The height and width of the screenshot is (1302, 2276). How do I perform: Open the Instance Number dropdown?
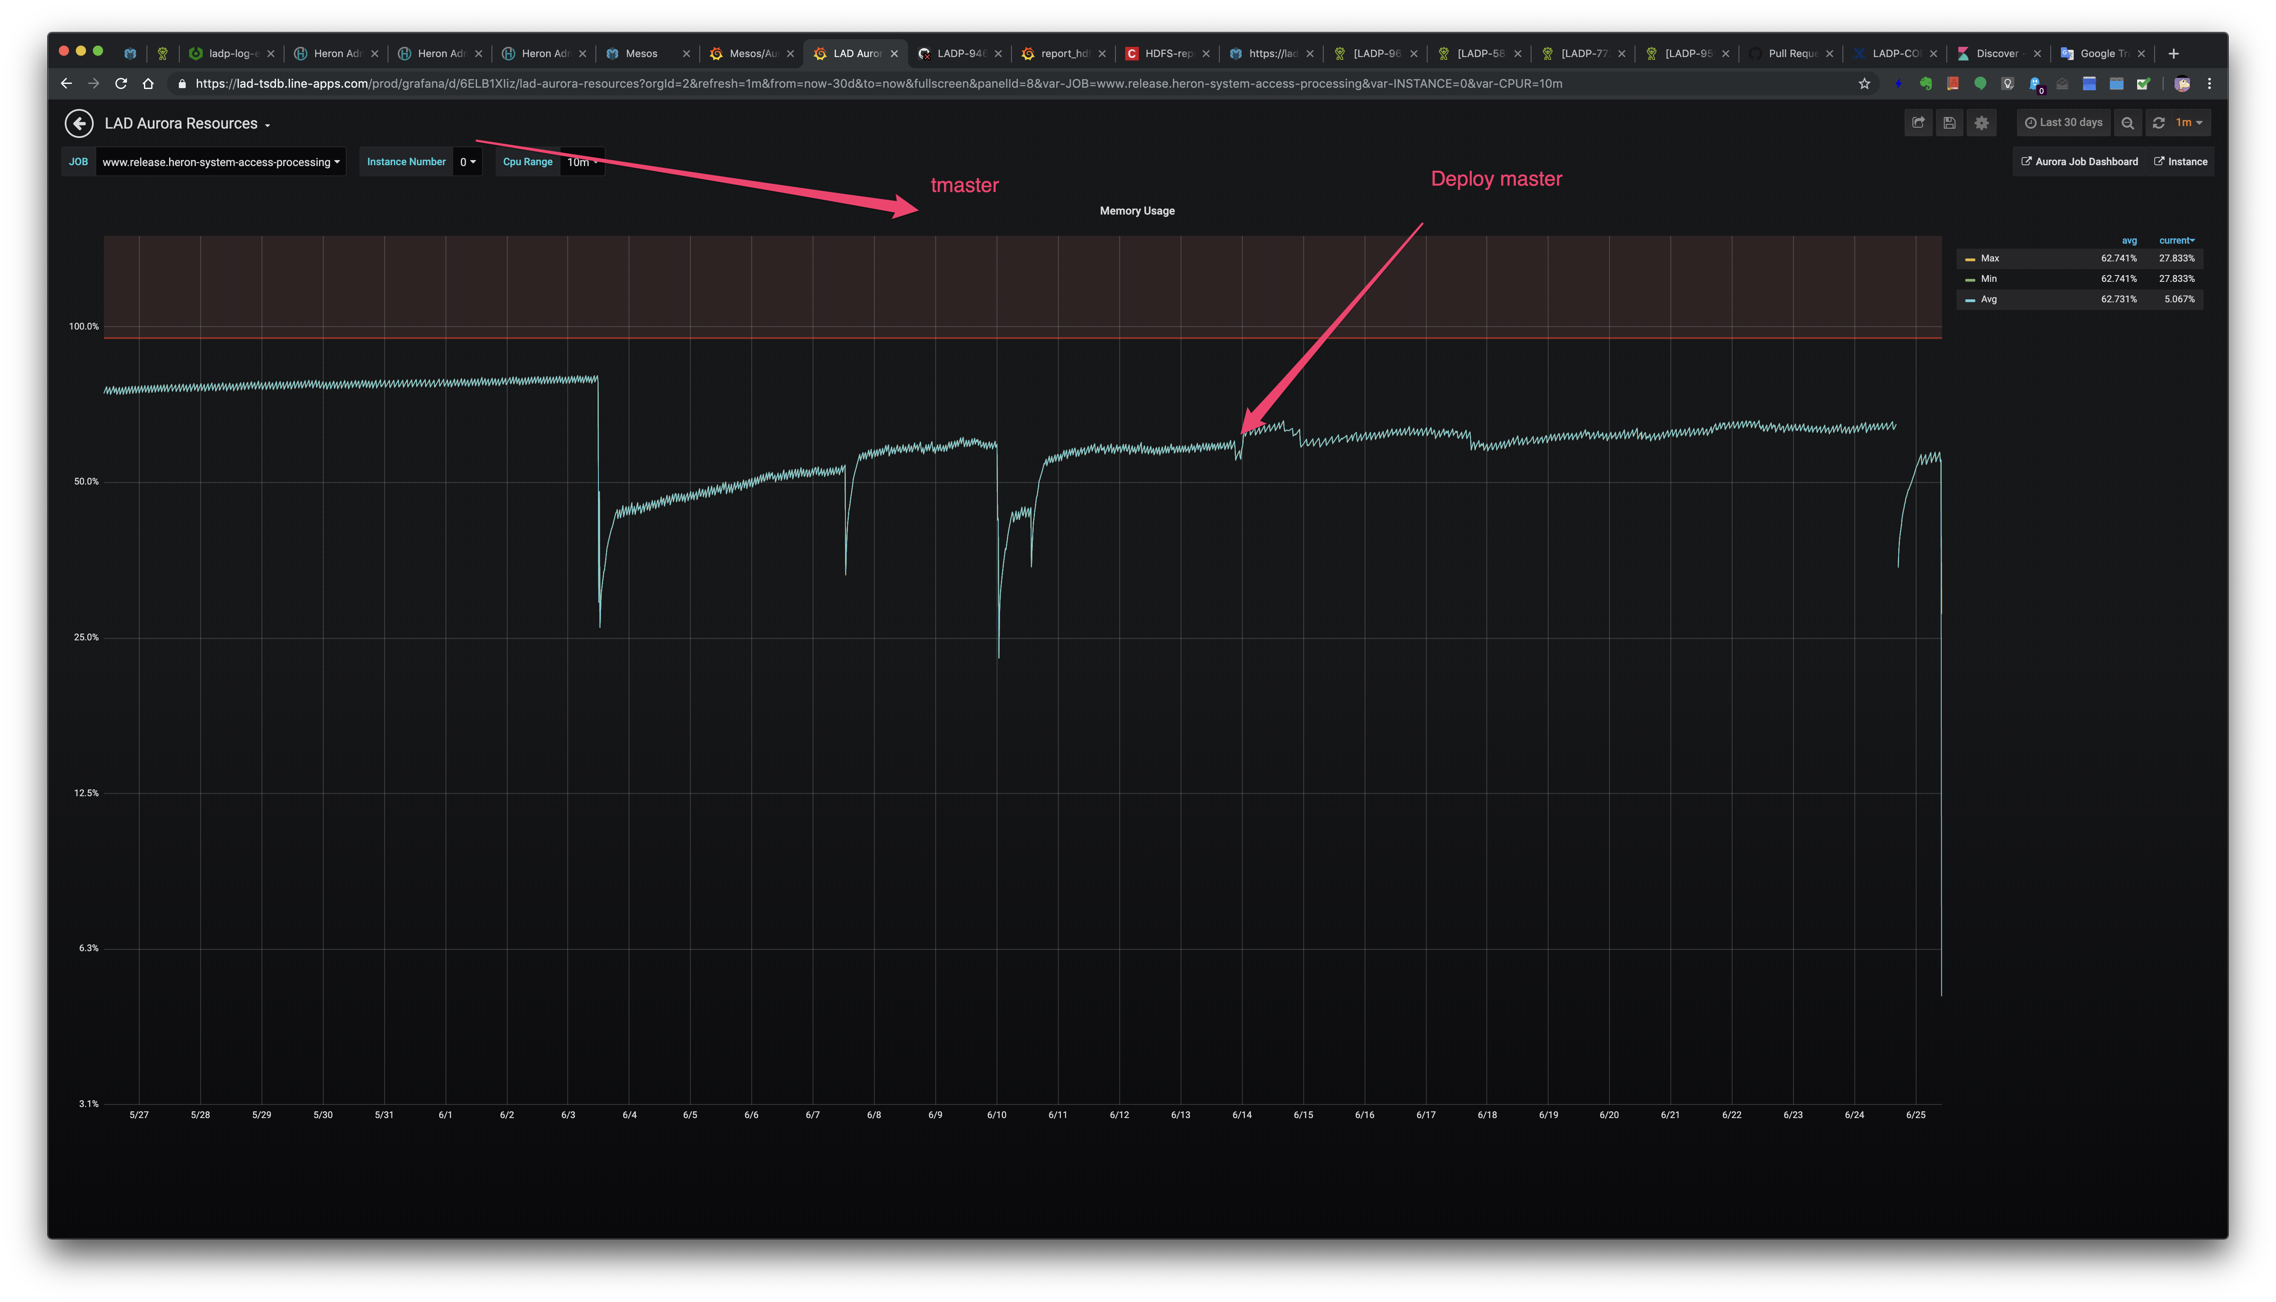coord(468,162)
